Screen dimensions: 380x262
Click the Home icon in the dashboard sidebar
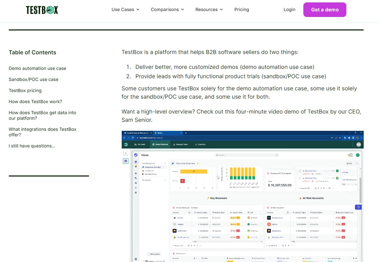pyautogui.click(x=136, y=161)
